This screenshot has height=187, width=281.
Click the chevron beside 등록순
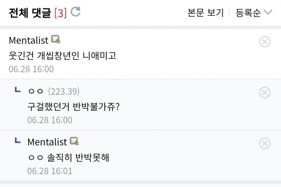pos(268,13)
